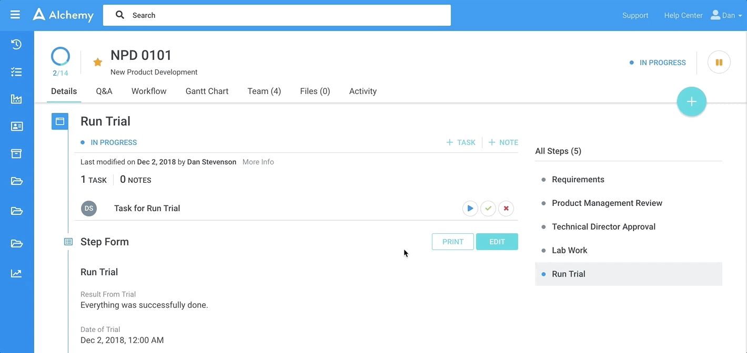The width and height of the screenshot is (747, 353).
Task: Open the Files (0) tab
Action: [x=315, y=91]
